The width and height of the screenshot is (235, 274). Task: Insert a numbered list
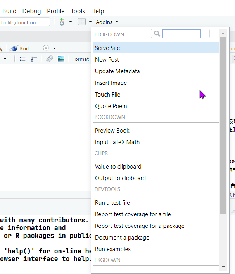(x=34, y=59)
